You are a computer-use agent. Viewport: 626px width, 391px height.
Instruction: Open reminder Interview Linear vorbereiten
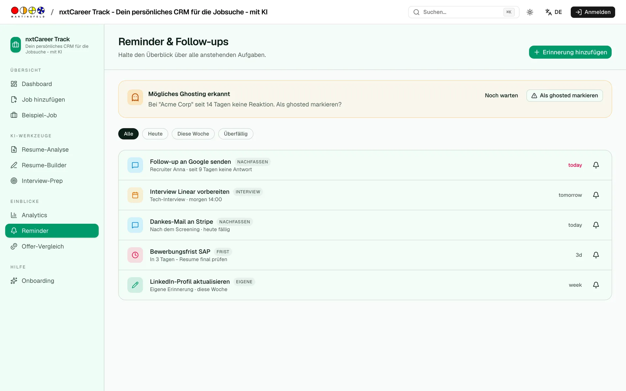point(365,195)
